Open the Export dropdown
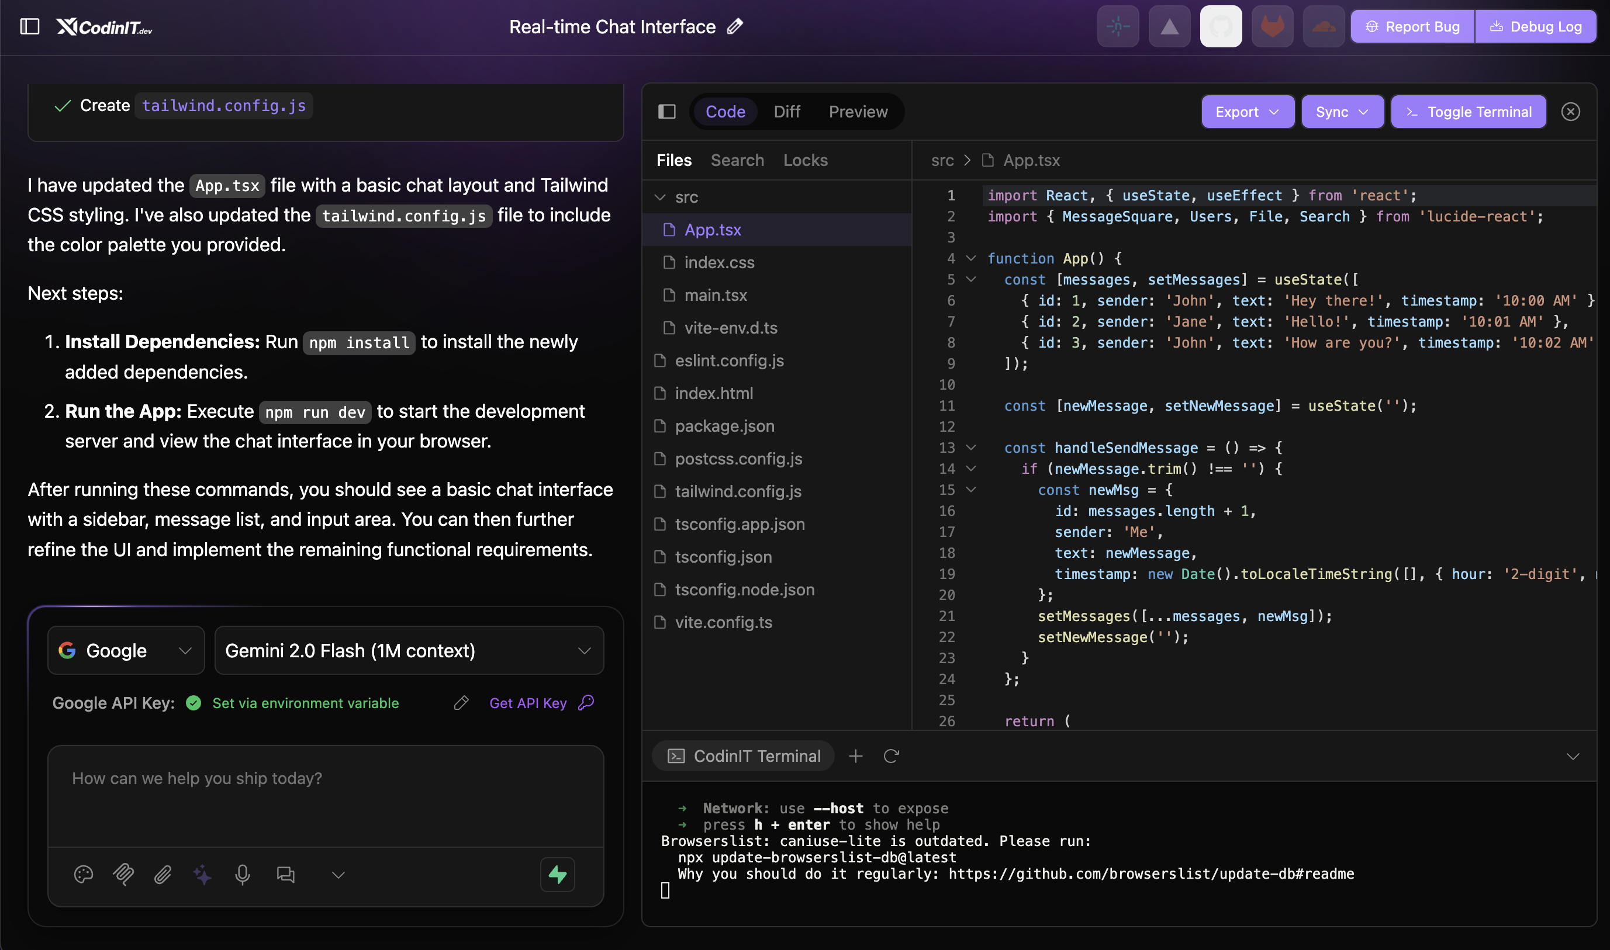Image resolution: width=1610 pixels, height=950 pixels. pyautogui.click(x=1247, y=112)
